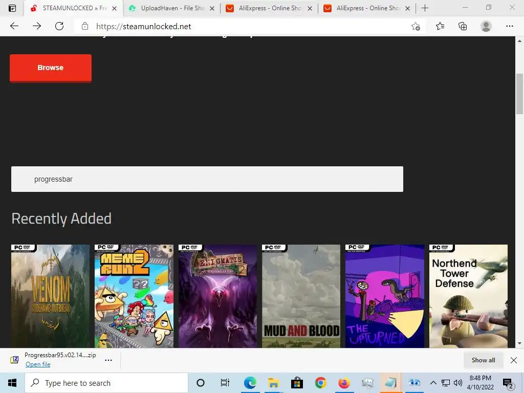Open Venom Codename Outbreak game cover

point(51,296)
